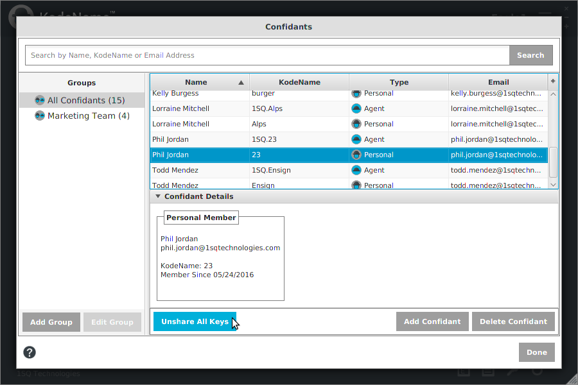Click the Delete Confidant button
This screenshot has width=578, height=385.
point(514,321)
